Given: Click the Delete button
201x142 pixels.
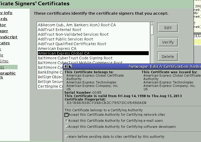Looking at the screenshot, I should click(x=168, y=57).
